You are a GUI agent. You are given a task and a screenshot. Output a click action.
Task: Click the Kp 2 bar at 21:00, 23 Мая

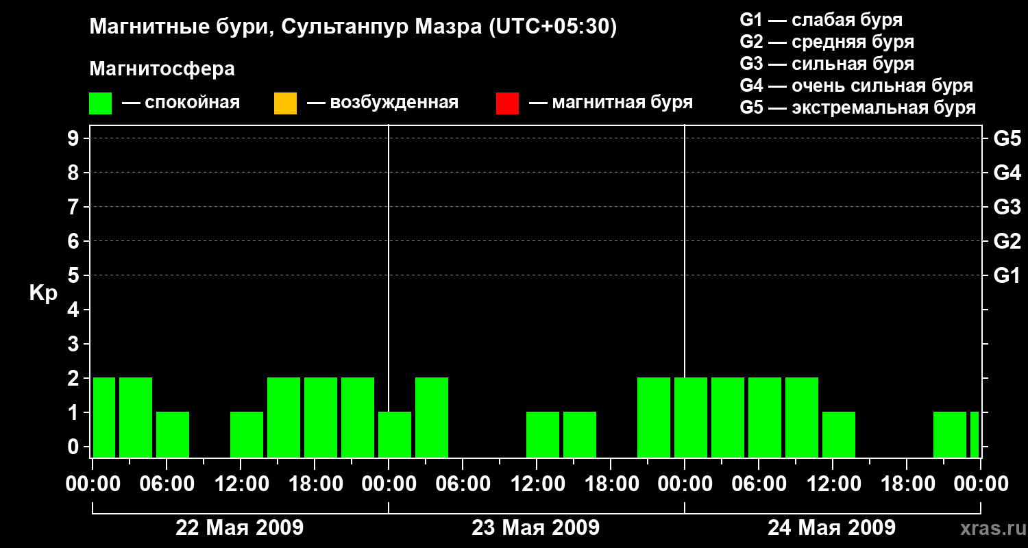(654, 417)
